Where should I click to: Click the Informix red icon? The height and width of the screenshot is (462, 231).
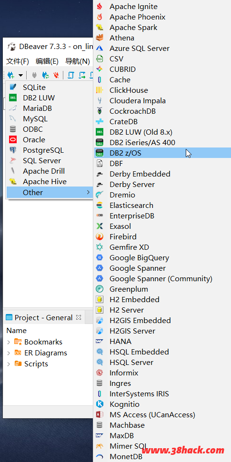(100, 373)
